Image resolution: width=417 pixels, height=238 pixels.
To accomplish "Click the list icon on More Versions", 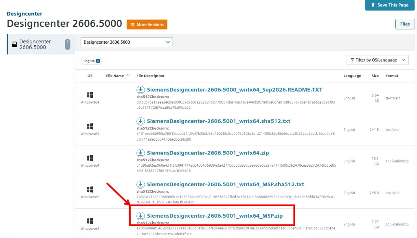I will tap(132, 25).
